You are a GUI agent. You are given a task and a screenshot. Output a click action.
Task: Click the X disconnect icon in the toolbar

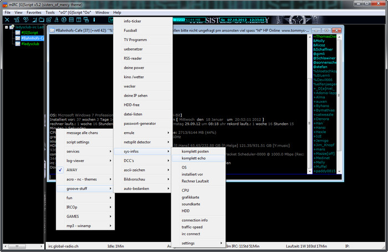[x=7, y=20]
